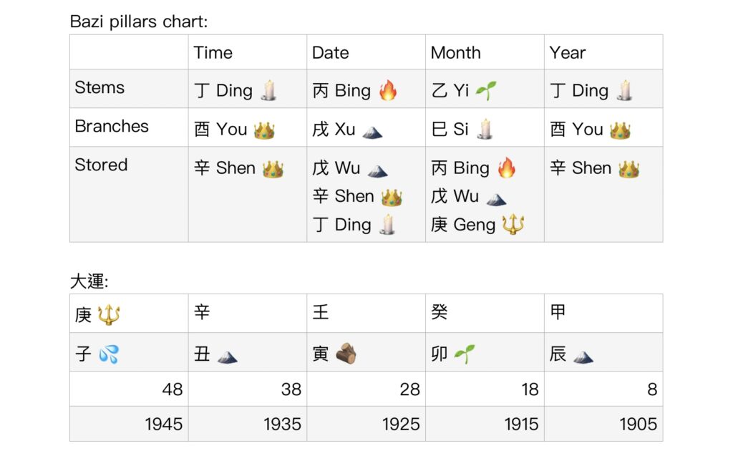Click the 癸 stem cell in 大運
This screenshot has height=456, width=733.
(x=485, y=314)
